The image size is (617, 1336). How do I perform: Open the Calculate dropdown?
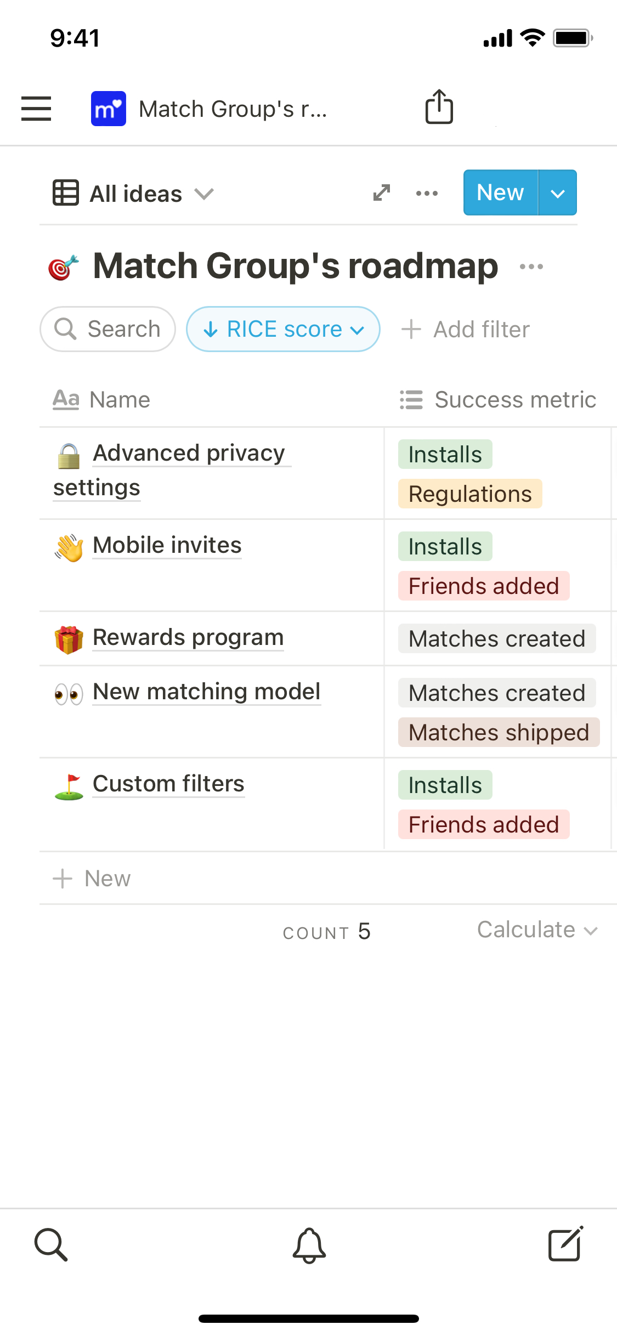(x=536, y=930)
